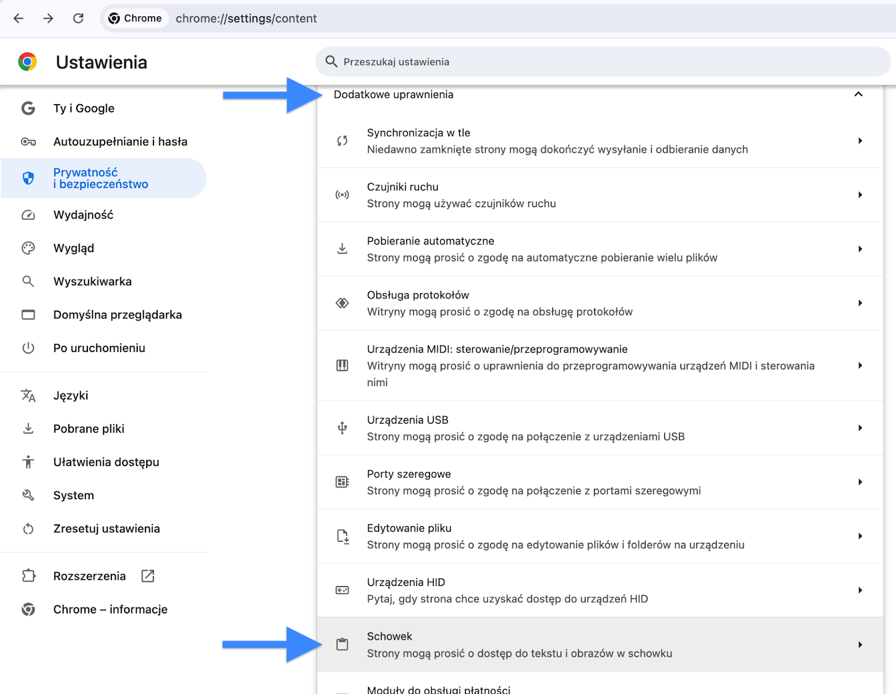Viewport: 896px width, 694px height.
Task: Open the Wygląd settings section
Action: [x=104, y=248]
